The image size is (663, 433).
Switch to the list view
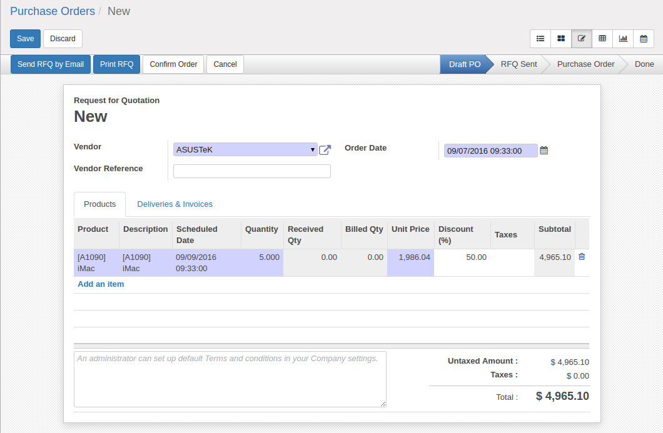540,38
